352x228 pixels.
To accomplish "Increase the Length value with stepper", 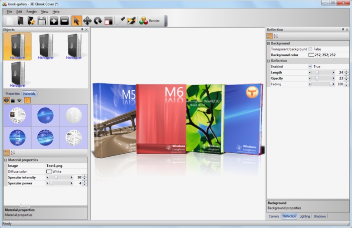I will [x=346, y=71].
